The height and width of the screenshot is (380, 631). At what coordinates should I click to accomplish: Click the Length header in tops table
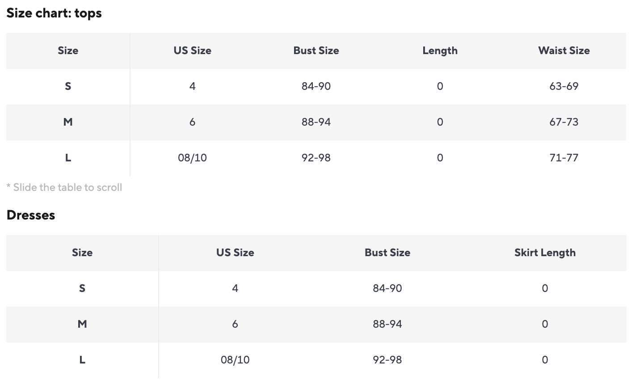click(440, 51)
